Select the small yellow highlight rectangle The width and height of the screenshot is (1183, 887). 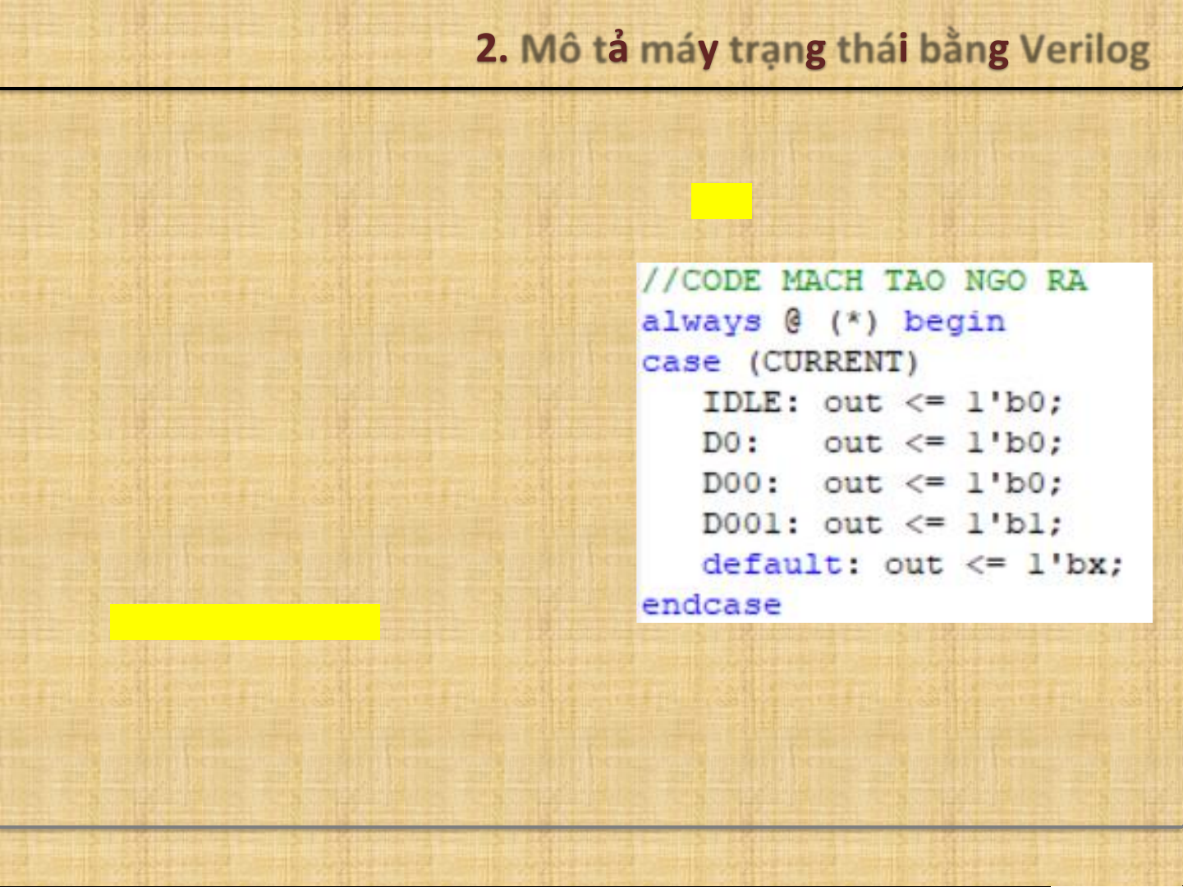click(x=721, y=201)
